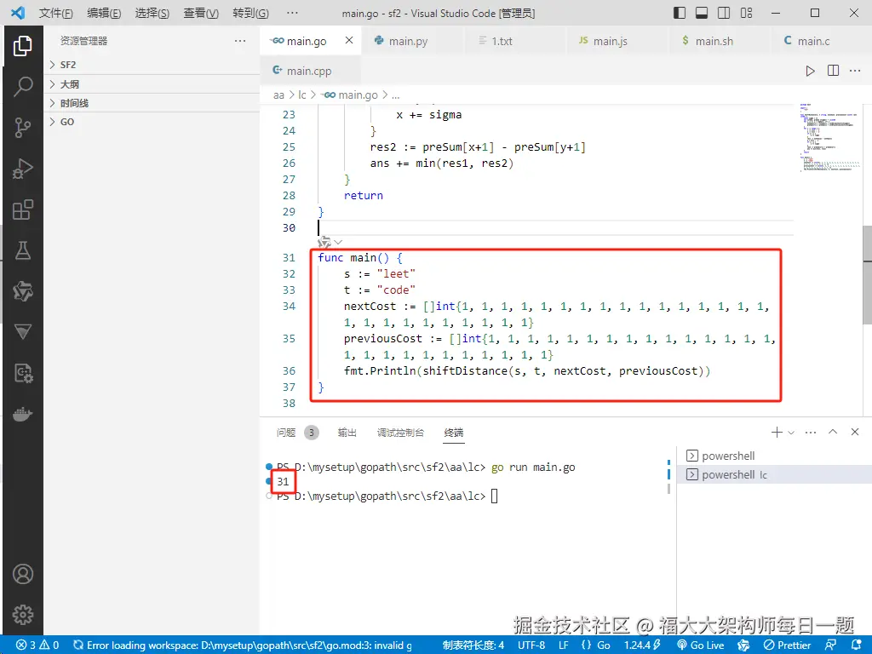Click the Error loading workspace status message
Viewport: 872px width, 654px height.
coord(243,645)
